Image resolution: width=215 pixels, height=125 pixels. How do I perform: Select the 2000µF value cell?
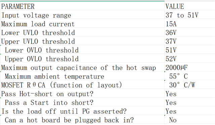pyautogui.click(x=189, y=67)
